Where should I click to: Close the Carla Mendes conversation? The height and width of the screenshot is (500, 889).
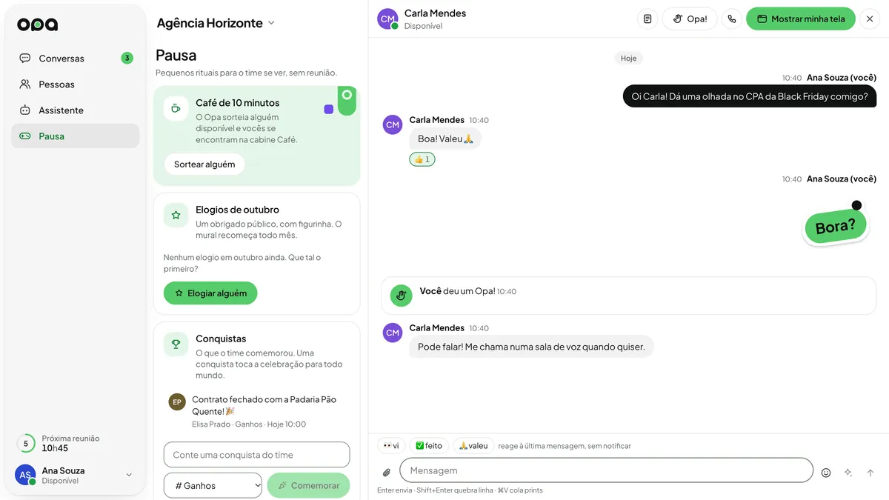(x=870, y=19)
